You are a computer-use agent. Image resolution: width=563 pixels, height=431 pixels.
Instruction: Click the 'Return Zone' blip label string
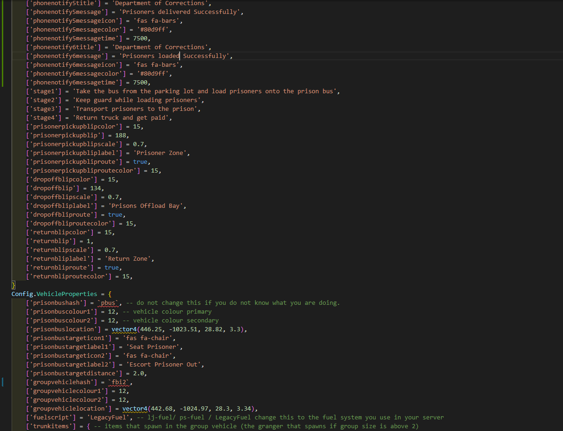click(x=129, y=259)
